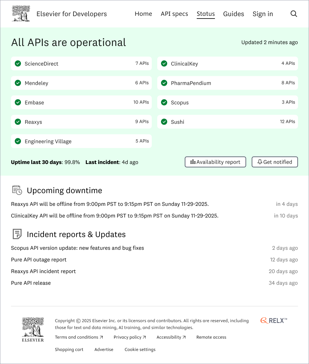Click Sign in in the header
Image resolution: width=309 pixels, height=364 pixels.
point(263,14)
